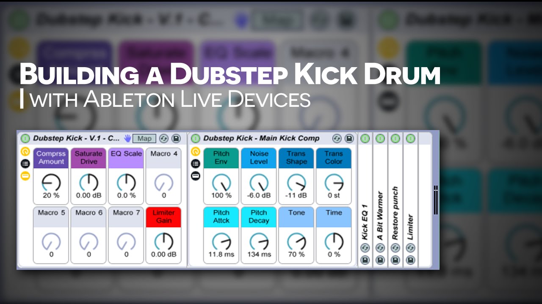Click the Trans Color 0 st value
Image resolution: width=542 pixels, height=304 pixels.
(334, 195)
